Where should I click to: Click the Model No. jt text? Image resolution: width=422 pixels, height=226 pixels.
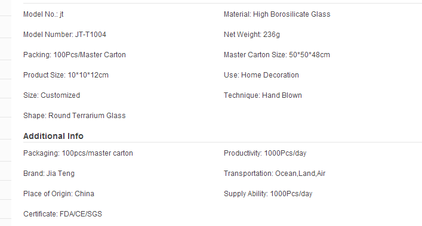click(44, 14)
